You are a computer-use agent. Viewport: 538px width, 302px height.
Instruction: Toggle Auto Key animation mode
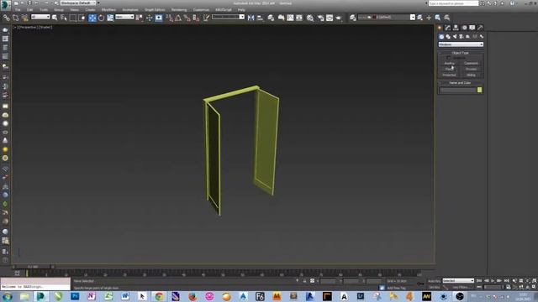(x=434, y=281)
